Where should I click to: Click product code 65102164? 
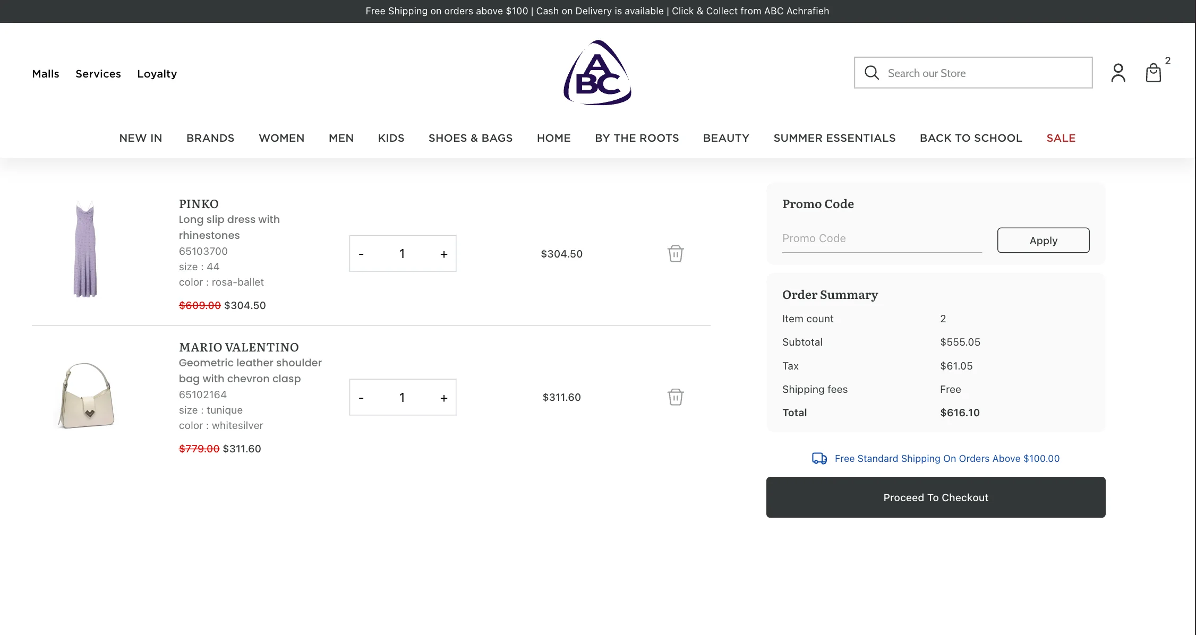click(203, 394)
